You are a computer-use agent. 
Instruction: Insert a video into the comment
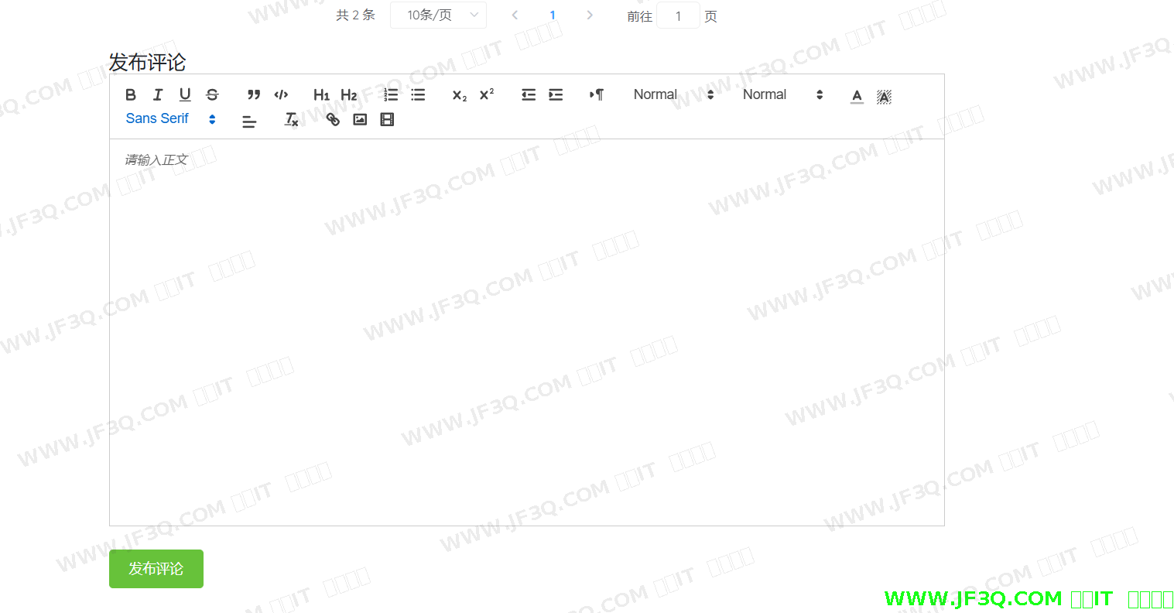coord(387,119)
